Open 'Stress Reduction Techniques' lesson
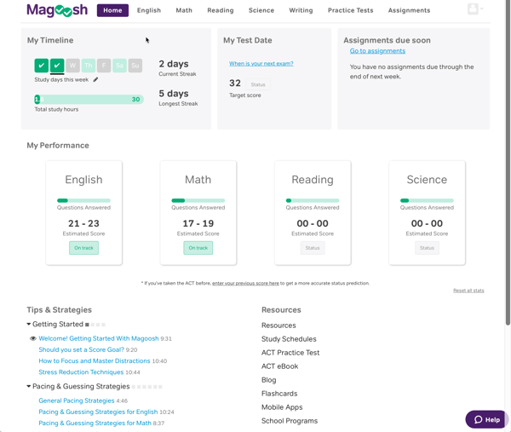The image size is (511, 432). click(x=81, y=372)
